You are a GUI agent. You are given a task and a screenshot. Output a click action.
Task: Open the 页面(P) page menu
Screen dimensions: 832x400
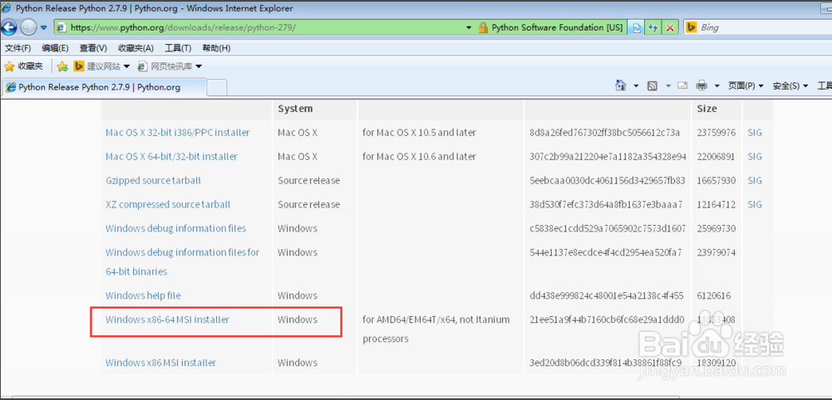point(746,85)
